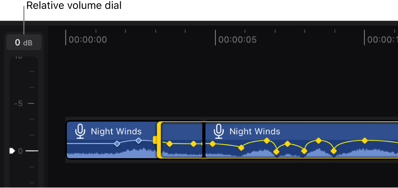Jump to 00:00:05 on the timeline ruler
This screenshot has height=188, width=398.
click(237, 40)
